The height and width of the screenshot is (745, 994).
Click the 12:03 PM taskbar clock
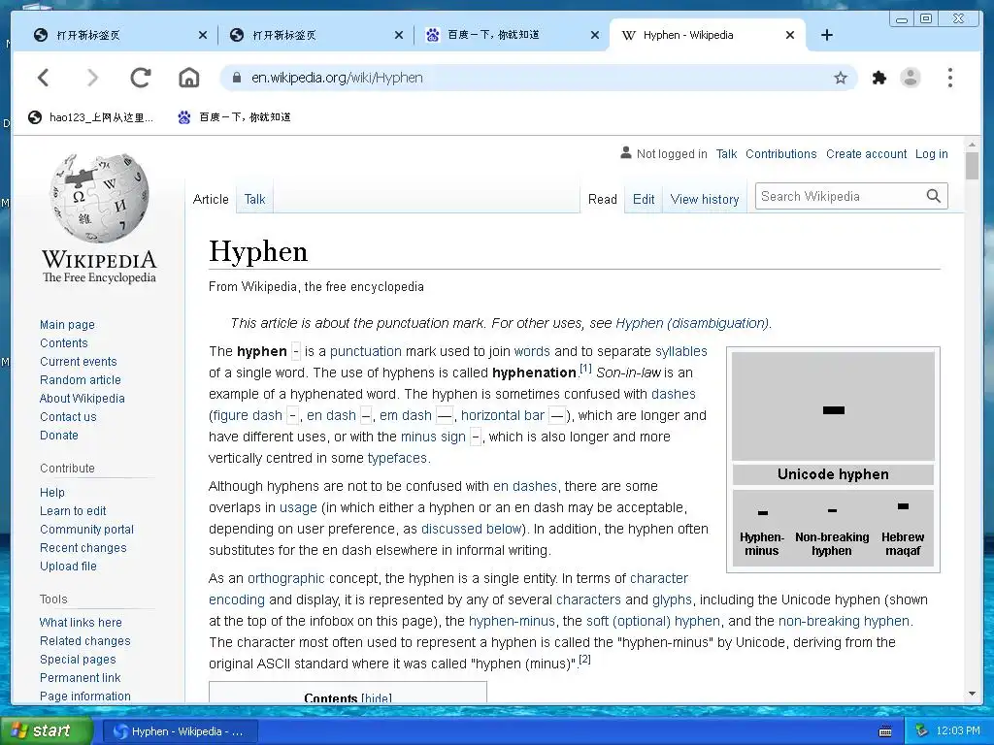pos(958,731)
